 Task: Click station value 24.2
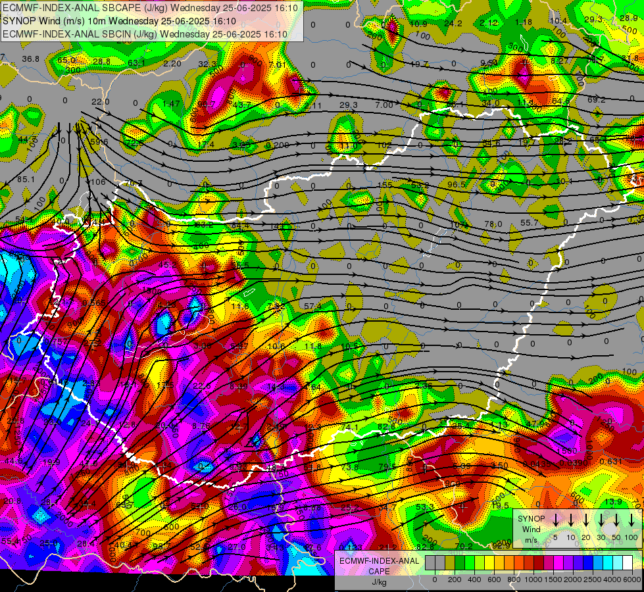[x=453, y=24]
